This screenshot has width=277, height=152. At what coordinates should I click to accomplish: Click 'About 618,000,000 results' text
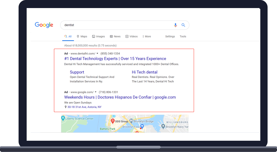(x=90, y=45)
